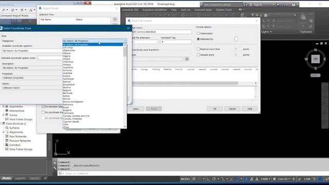
Task: Click the coordinate zone select button in Point File Format
Action: click(187, 59)
